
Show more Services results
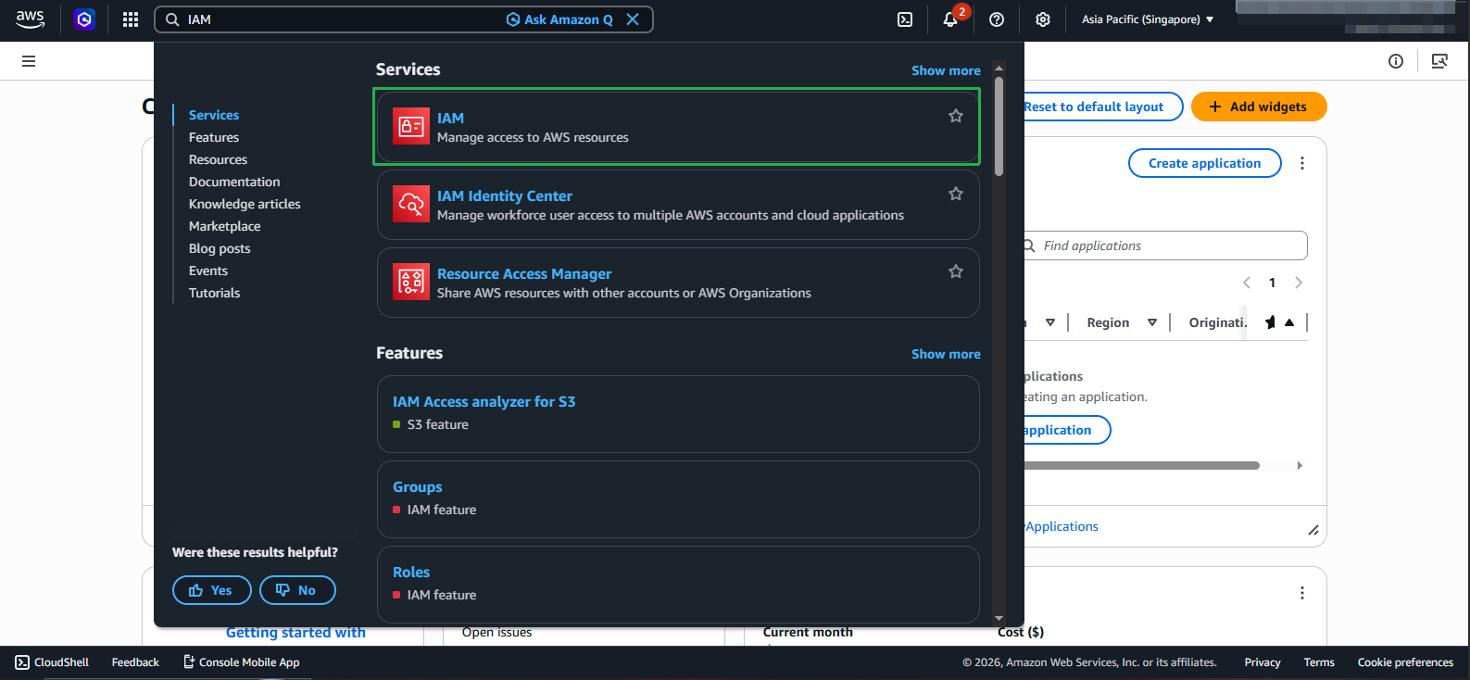click(946, 70)
